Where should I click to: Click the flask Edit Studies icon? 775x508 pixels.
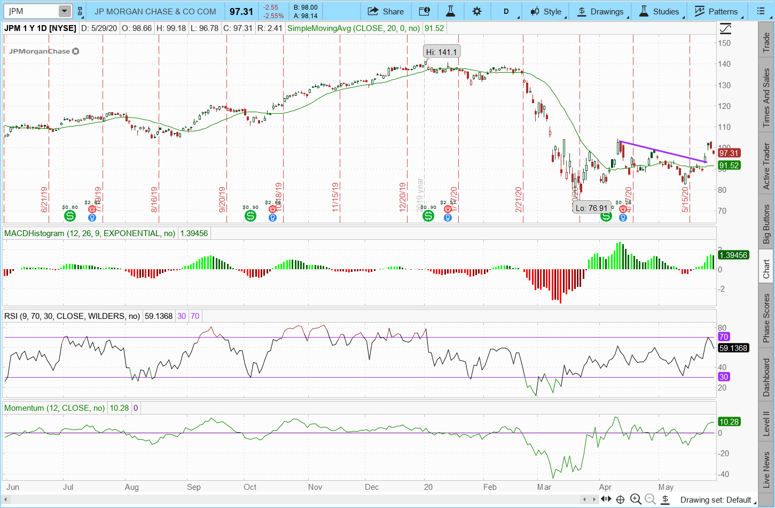click(x=450, y=11)
